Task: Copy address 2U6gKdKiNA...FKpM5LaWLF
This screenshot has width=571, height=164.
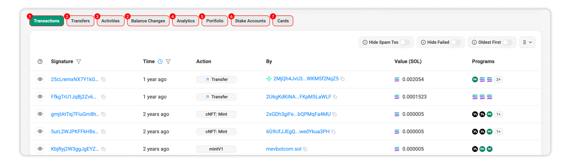Action: coord(335,97)
